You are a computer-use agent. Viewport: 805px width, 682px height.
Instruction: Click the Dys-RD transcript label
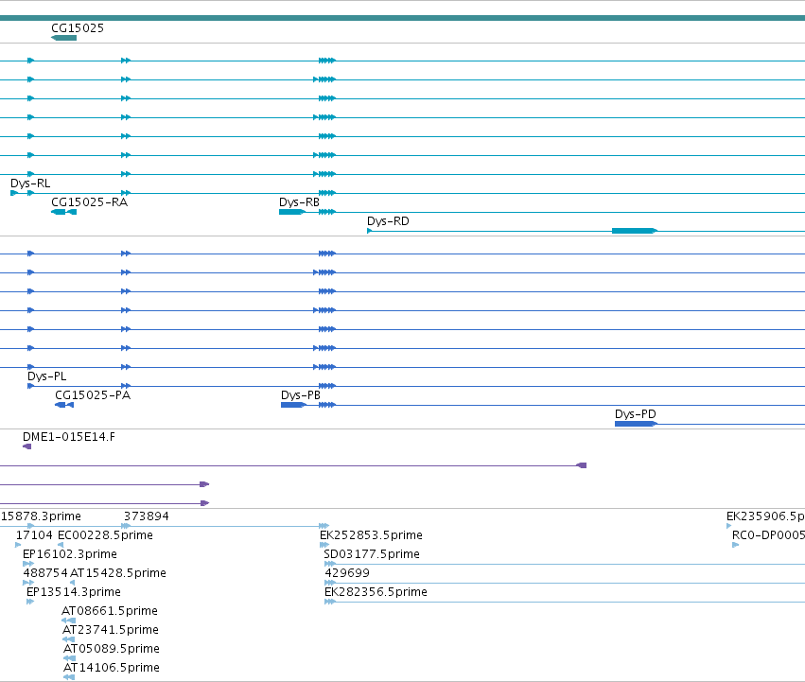pos(388,221)
